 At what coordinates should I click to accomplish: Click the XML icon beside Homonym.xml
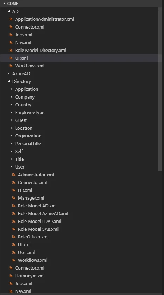[x=11, y=276]
